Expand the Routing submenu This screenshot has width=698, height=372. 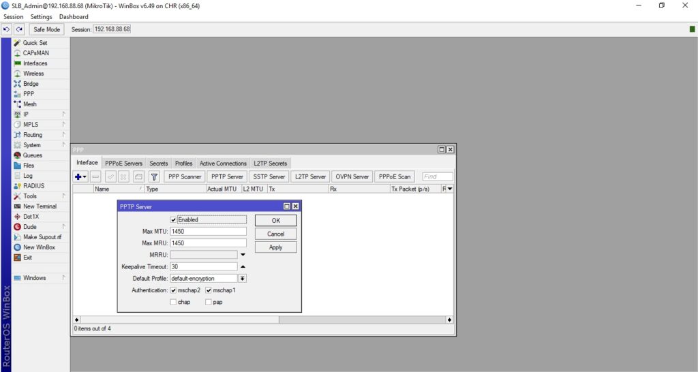pyautogui.click(x=63, y=135)
